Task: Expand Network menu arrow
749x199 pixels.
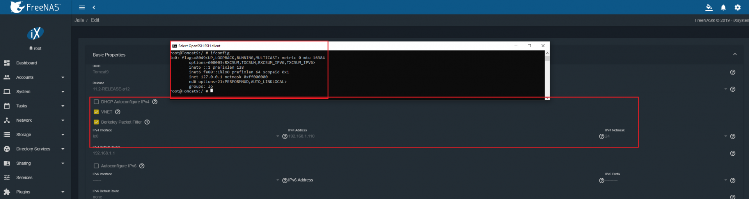Action: point(63,120)
